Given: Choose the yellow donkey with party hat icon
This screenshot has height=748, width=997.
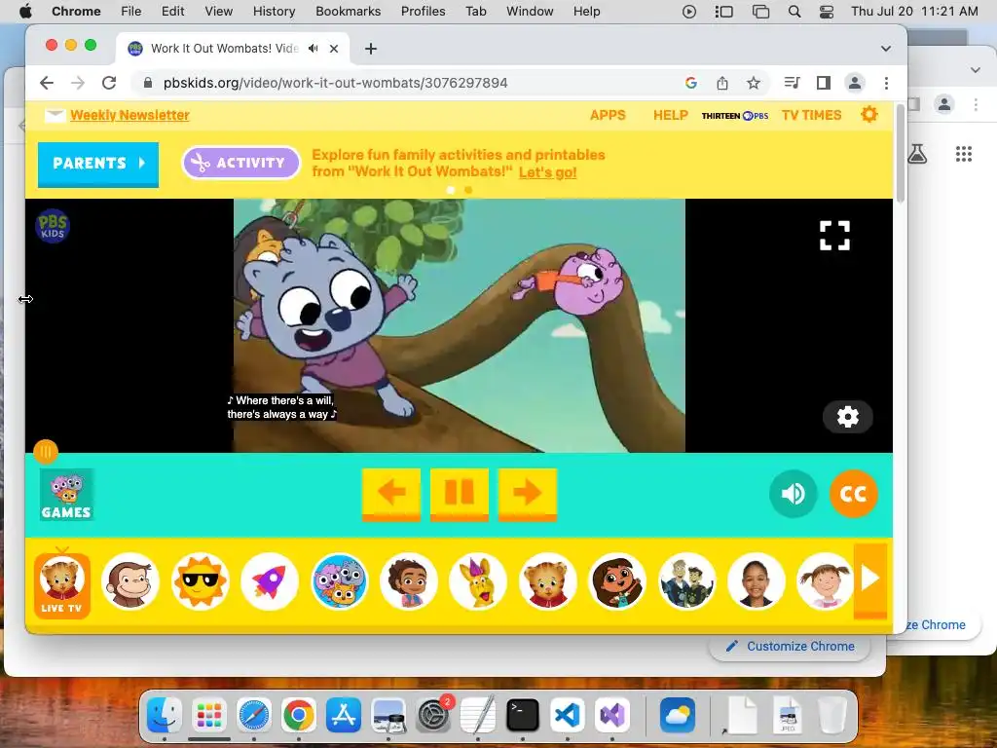Looking at the screenshot, I should (x=478, y=581).
